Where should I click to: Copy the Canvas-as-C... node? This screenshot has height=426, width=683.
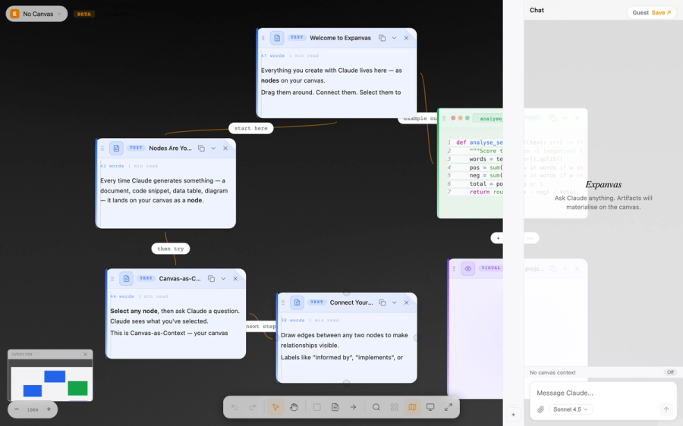tap(211, 279)
